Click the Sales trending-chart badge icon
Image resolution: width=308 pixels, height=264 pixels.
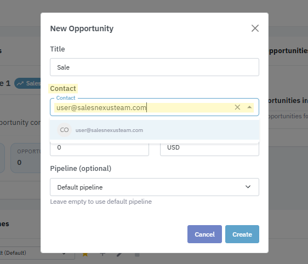pyautogui.click(x=20, y=83)
